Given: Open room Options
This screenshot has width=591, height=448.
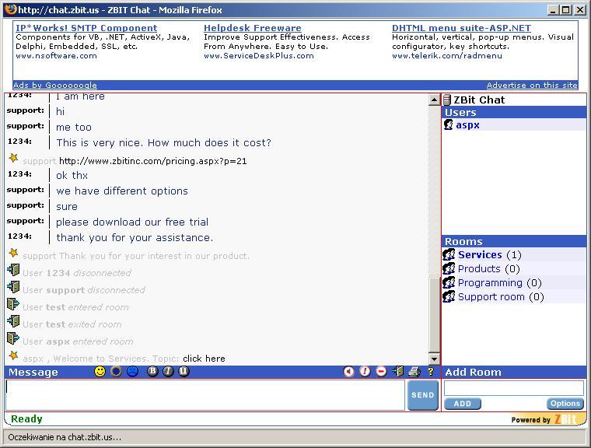Looking at the screenshot, I should [565, 404].
